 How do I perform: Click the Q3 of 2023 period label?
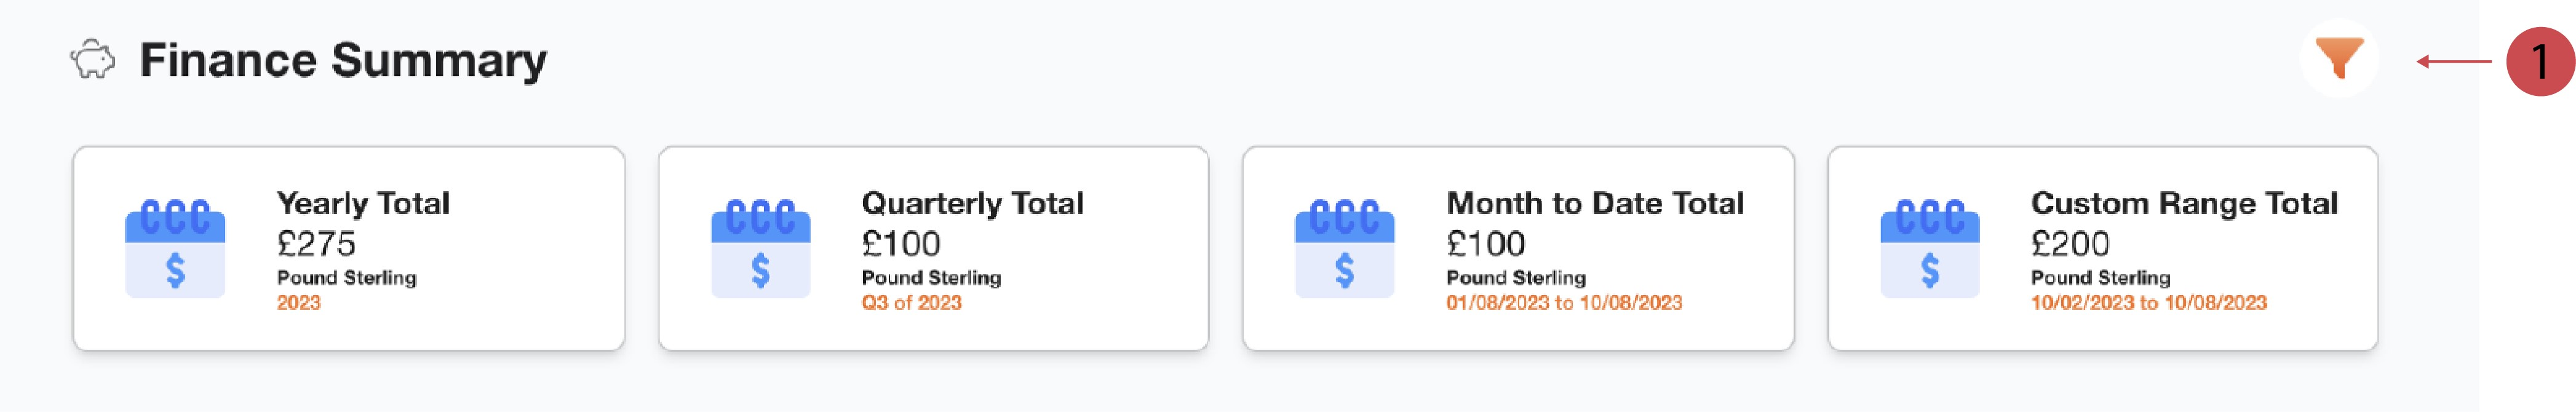coord(911,302)
